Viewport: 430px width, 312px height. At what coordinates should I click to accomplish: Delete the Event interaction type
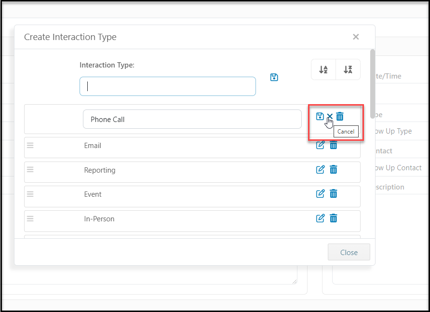[334, 194]
